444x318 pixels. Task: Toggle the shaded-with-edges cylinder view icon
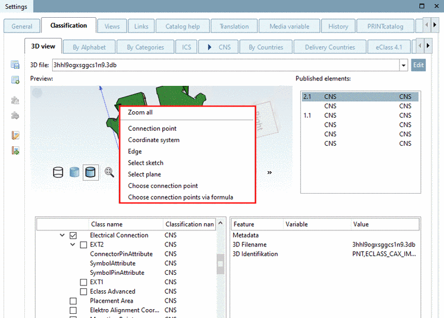point(91,172)
